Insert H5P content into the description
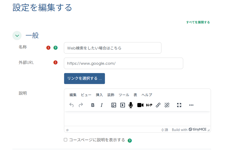The width and height of the screenshot is (242, 151). 150,105
